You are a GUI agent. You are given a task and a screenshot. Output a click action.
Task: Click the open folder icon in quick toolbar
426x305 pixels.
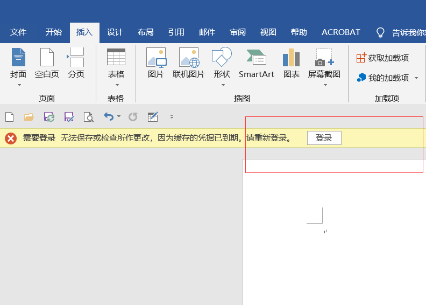[29, 117]
